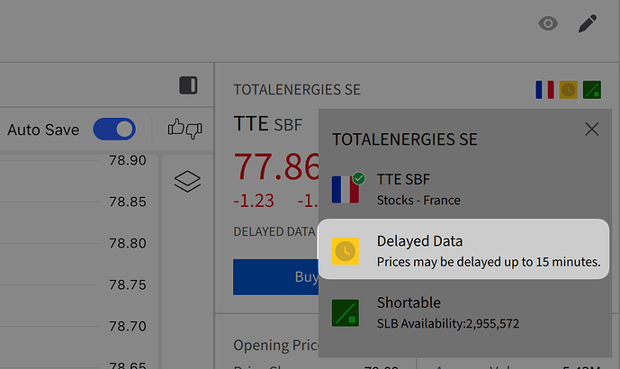Turn off the Auto Save switch
This screenshot has width=620, height=369.
[114, 129]
